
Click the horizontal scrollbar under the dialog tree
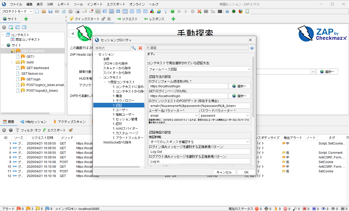[x=116, y=167]
